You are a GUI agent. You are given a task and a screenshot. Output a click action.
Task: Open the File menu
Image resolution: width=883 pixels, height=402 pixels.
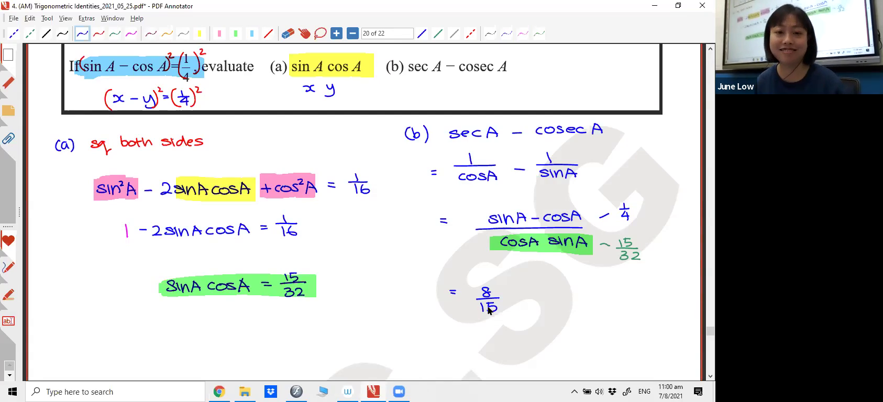(13, 18)
